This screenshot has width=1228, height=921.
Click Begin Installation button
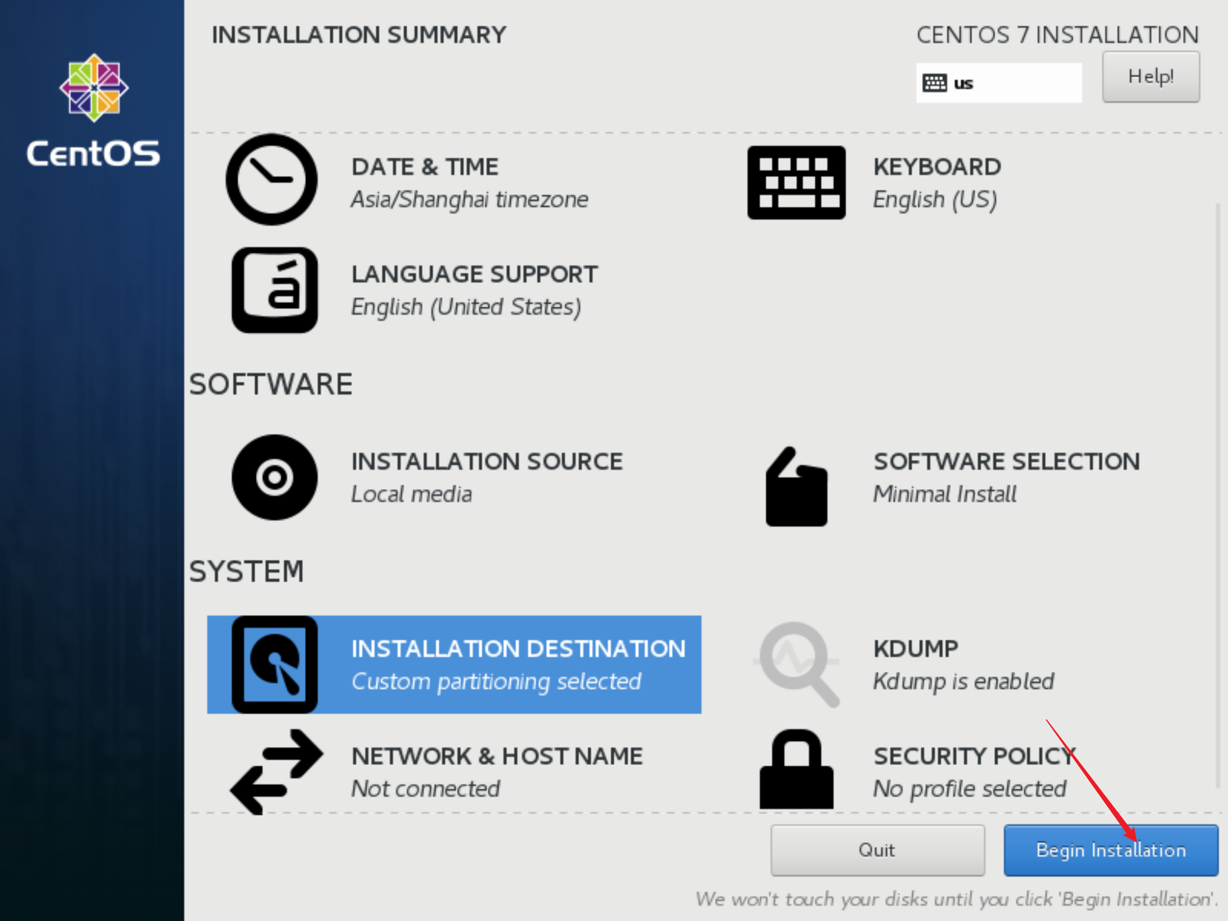coord(1111,850)
